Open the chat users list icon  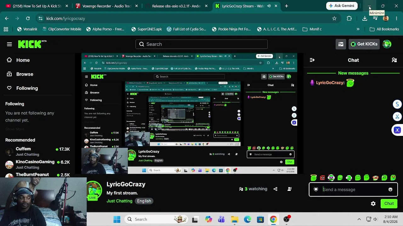point(394,60)
